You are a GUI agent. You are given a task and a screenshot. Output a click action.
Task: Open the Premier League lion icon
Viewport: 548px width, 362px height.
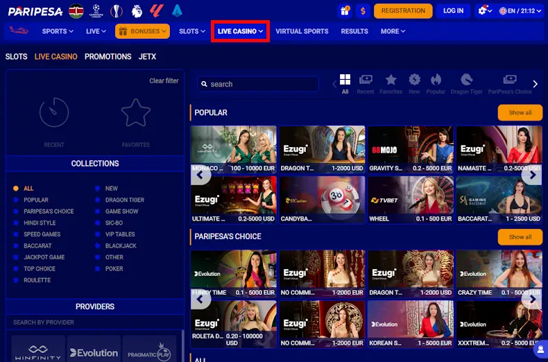[137, 11]
